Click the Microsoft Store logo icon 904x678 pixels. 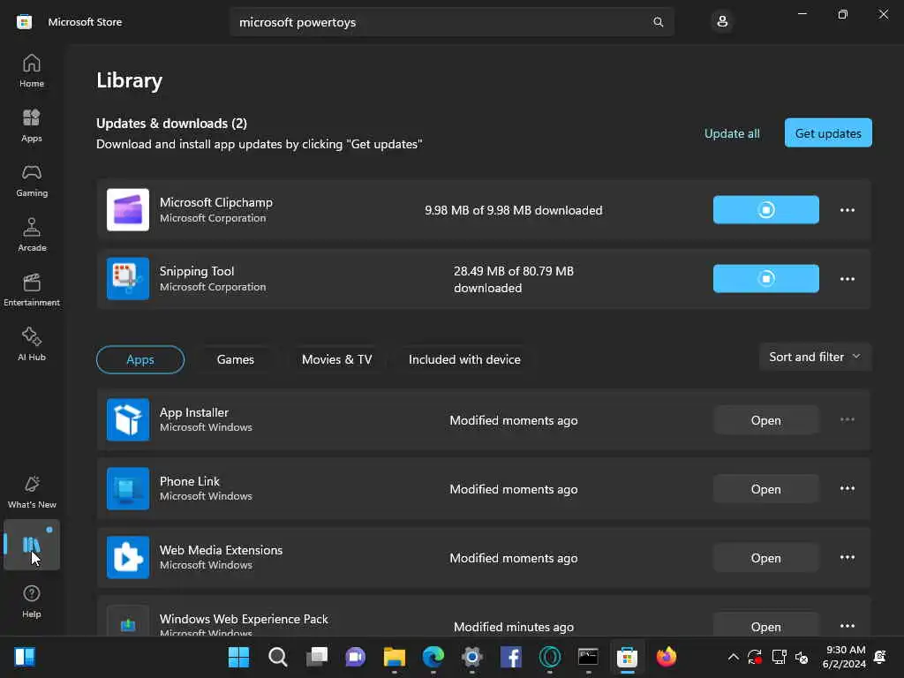coord(24,22)
